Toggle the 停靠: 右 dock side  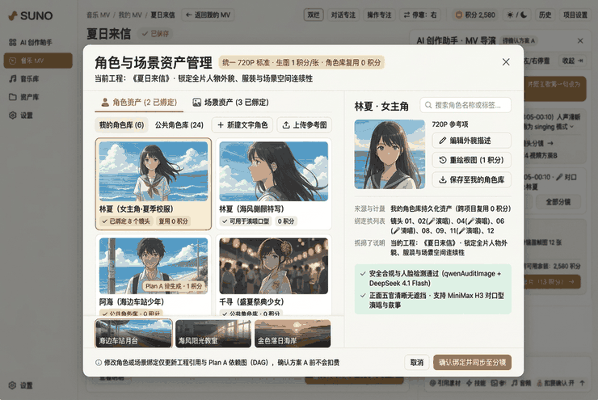tap(420, 15)
